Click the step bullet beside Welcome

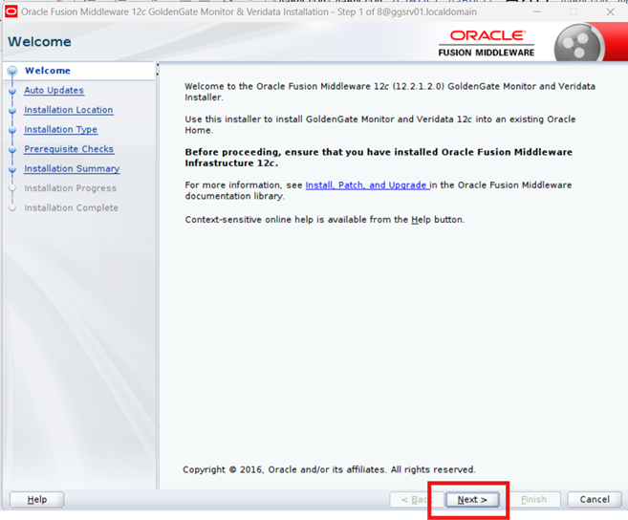tap(12, 71)
